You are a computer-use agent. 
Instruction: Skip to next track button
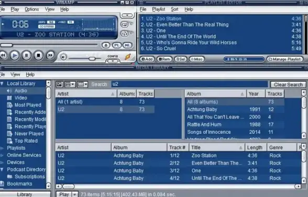coord(50,55)
